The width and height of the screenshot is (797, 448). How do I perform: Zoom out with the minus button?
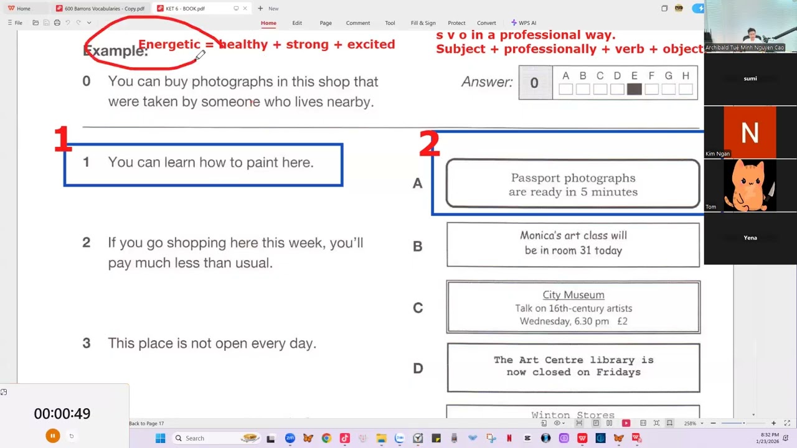click(x=713, y=423)
